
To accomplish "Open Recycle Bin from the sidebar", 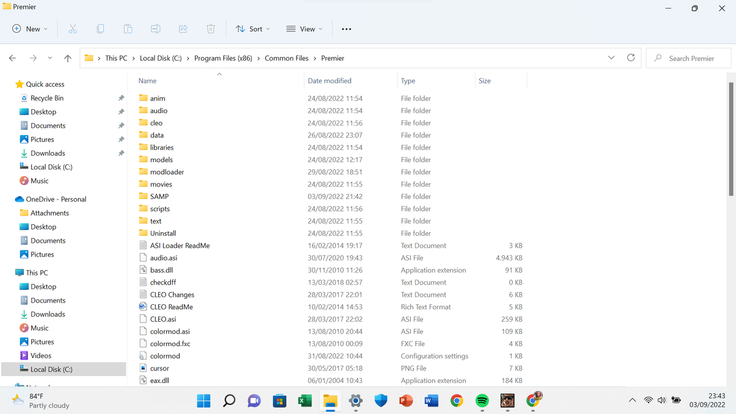I will pos(47,98).
